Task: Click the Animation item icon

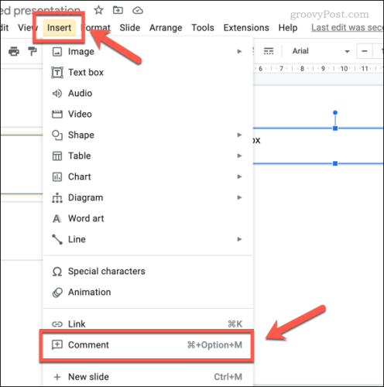Action: point(57,293)
